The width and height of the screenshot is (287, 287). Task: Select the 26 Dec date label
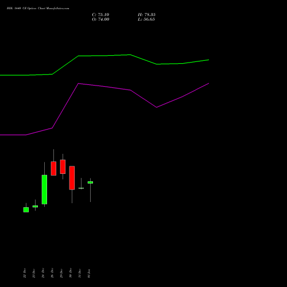pyautogui.click(x=52, y=273)
